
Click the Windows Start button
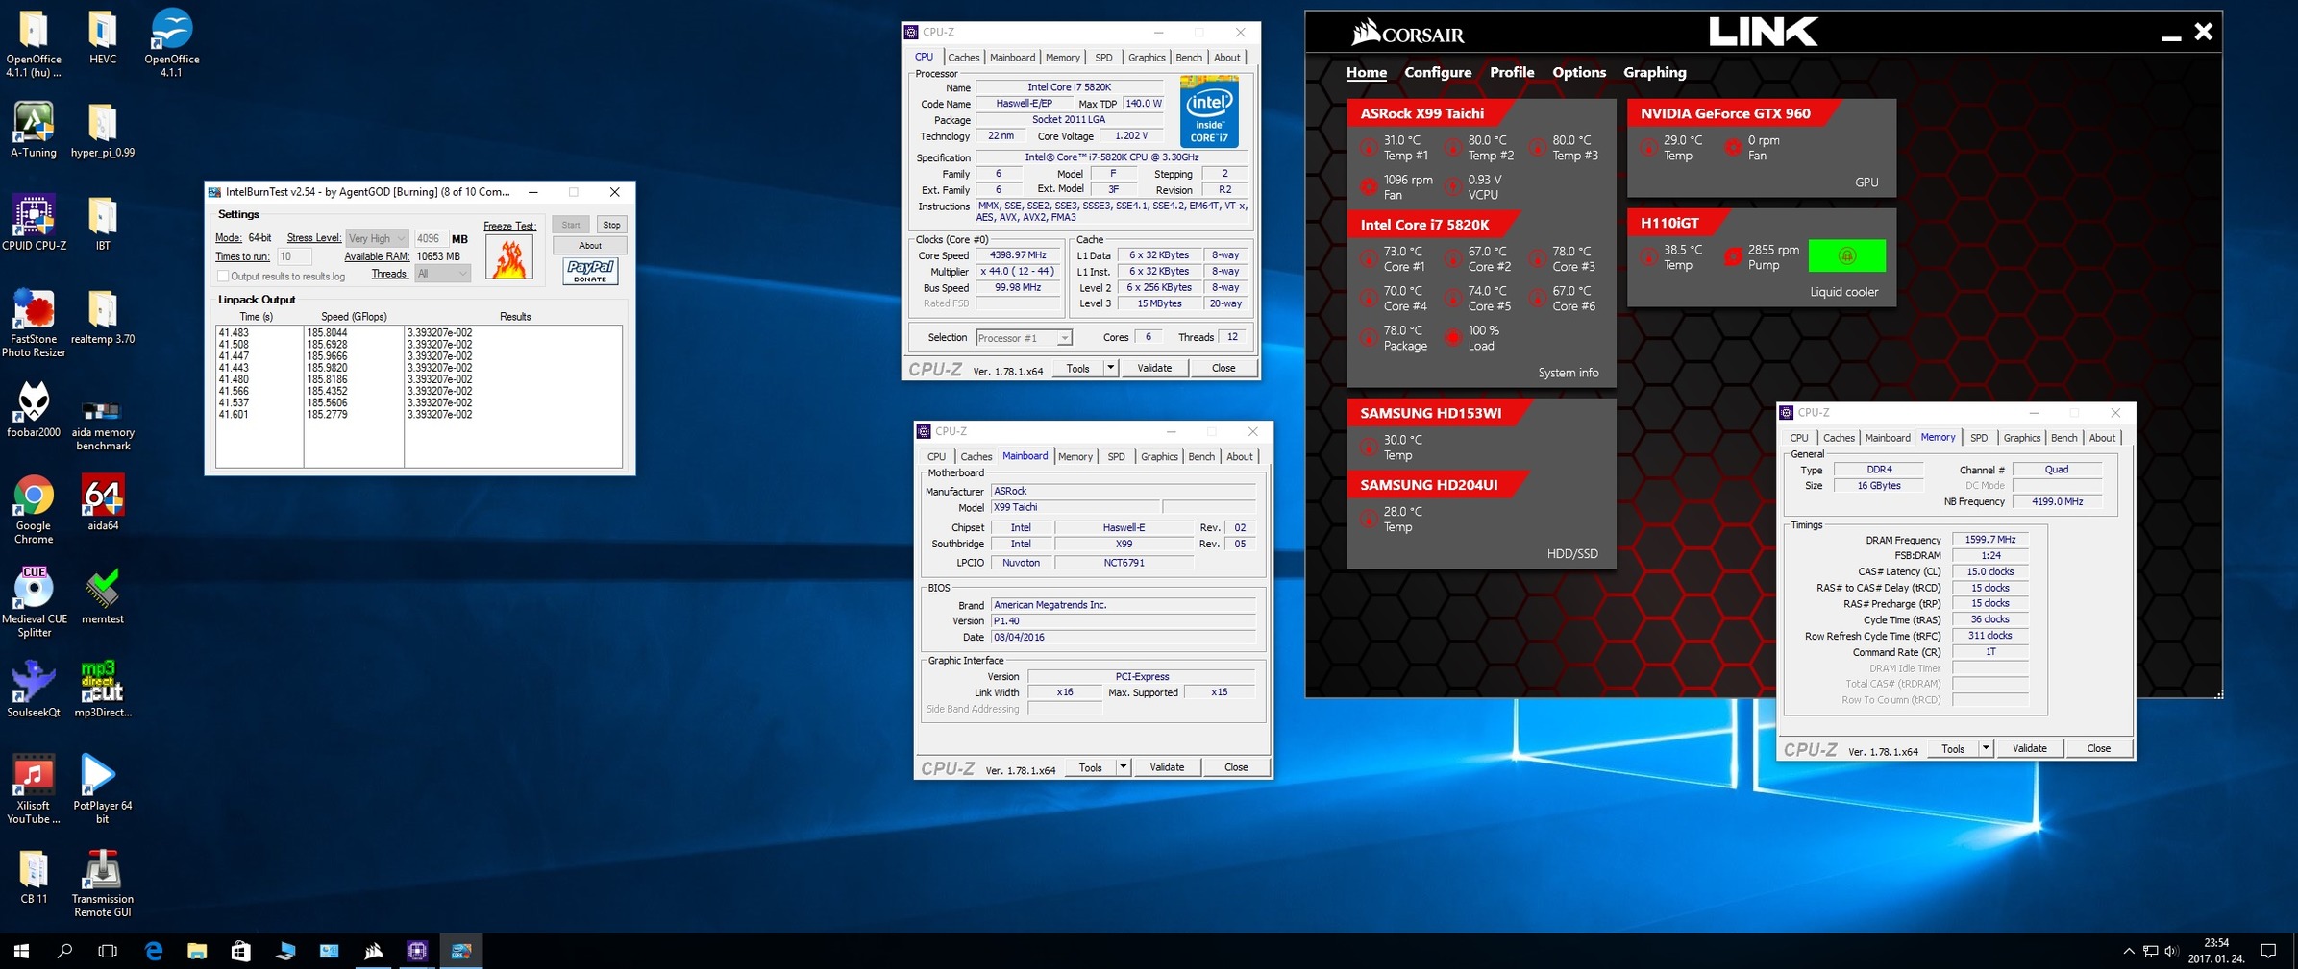[x=21, y=951]
